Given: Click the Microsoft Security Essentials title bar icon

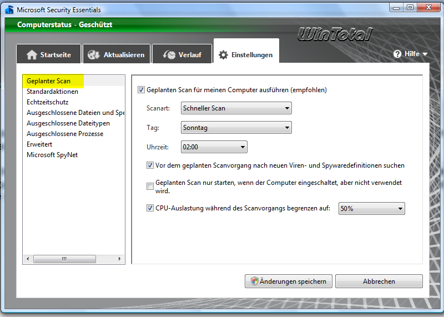Looking at the screenshot, I should (x=9, y=9).
